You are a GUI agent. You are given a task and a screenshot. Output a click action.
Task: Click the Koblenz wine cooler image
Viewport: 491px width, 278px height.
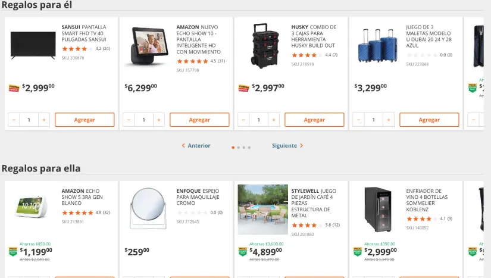[x=377, y=210]
